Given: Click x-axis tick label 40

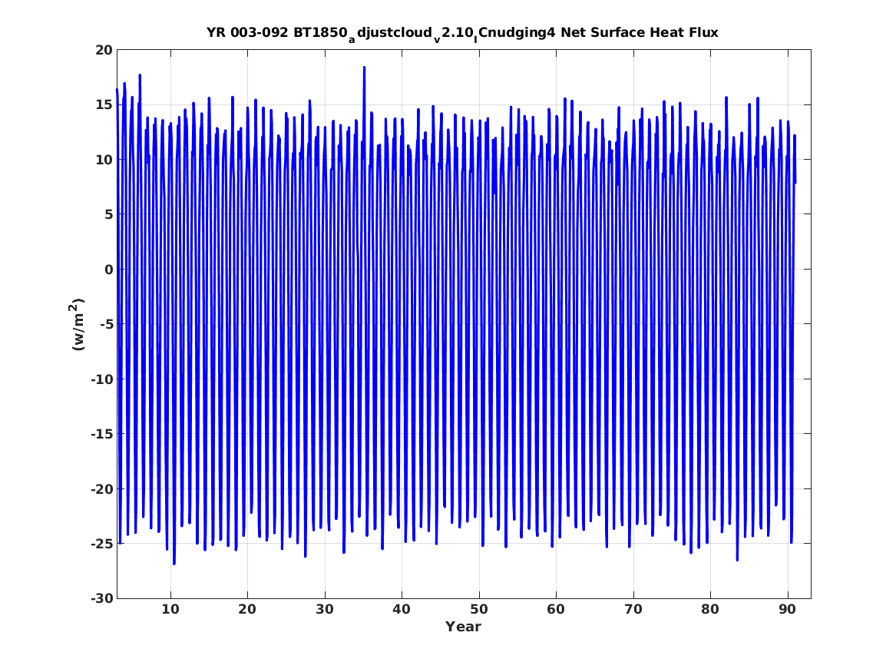Looking at the screenshot, I should point(402,609).
